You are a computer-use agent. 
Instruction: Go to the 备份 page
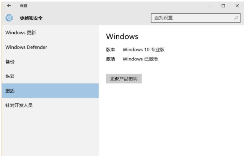click(x=10, y=62)
